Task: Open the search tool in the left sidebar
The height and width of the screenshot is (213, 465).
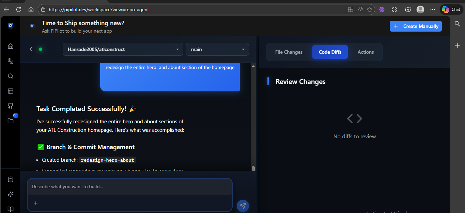Action: pos(10,76)
